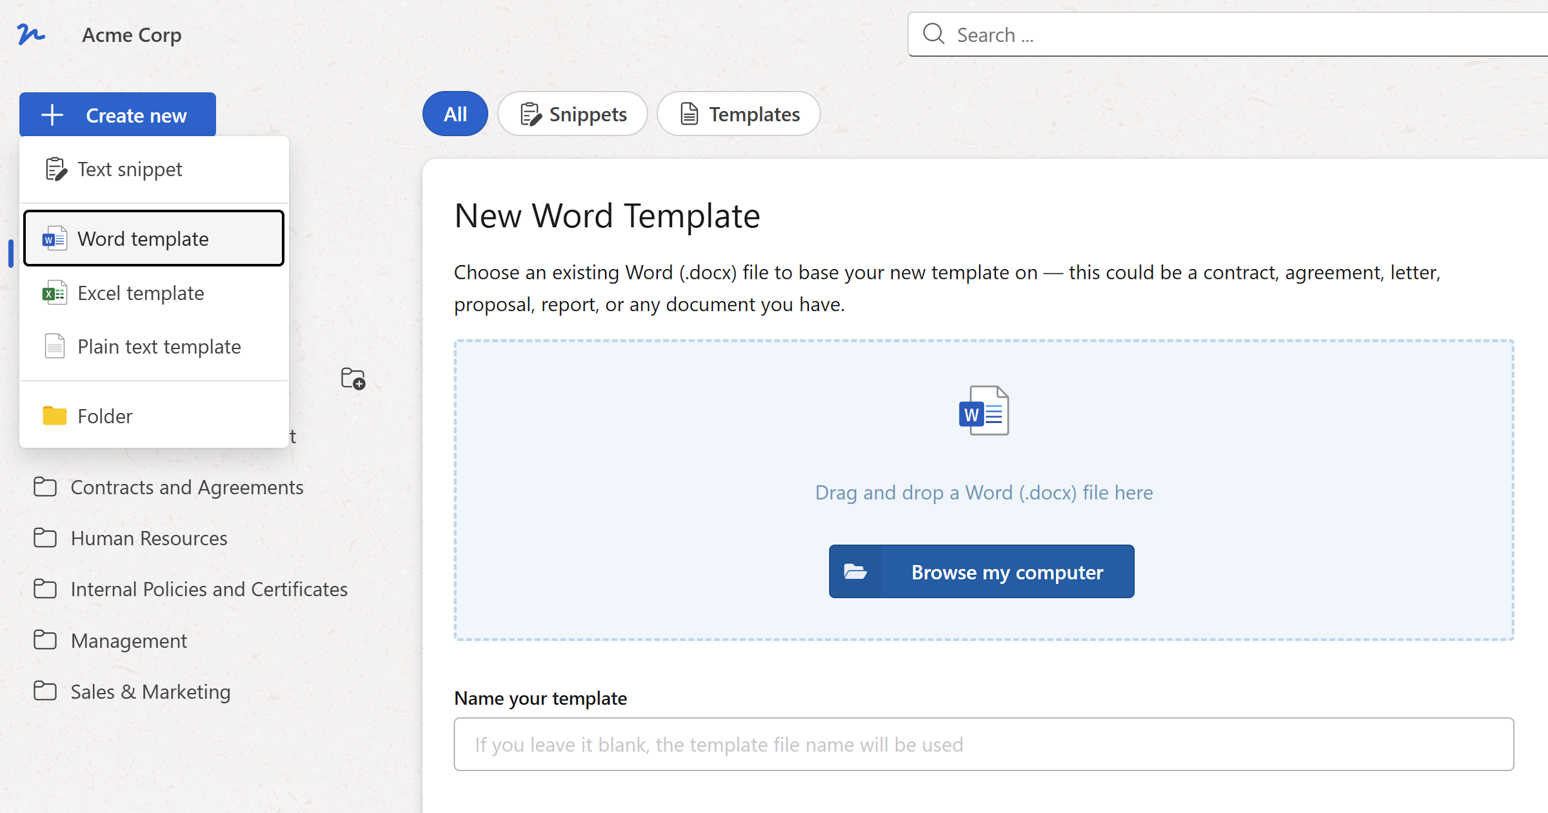Open the Human Resources folder

click(149, 538)
